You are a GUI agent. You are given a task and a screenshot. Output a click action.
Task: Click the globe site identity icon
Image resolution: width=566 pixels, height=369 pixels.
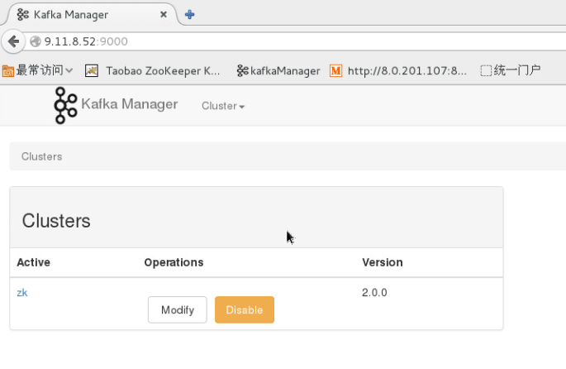click(x=36, y=41)
